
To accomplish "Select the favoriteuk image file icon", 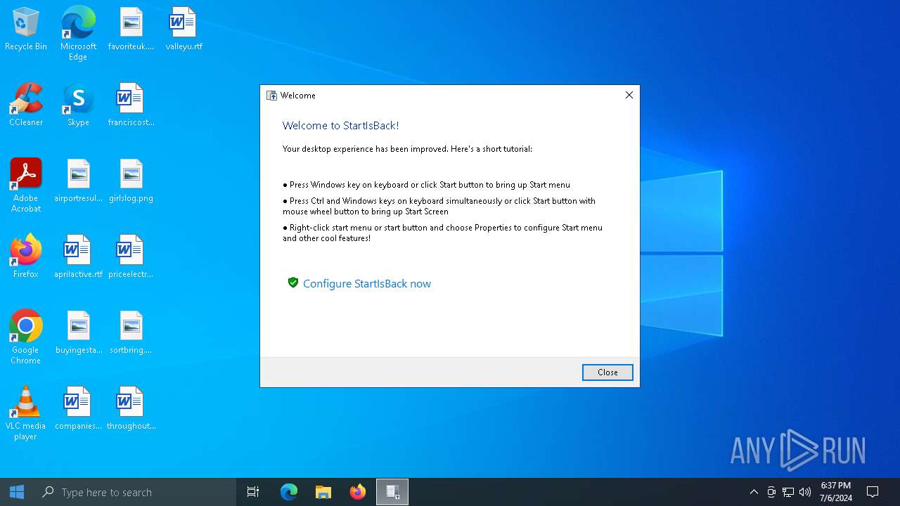I will (x=131, y=30).
